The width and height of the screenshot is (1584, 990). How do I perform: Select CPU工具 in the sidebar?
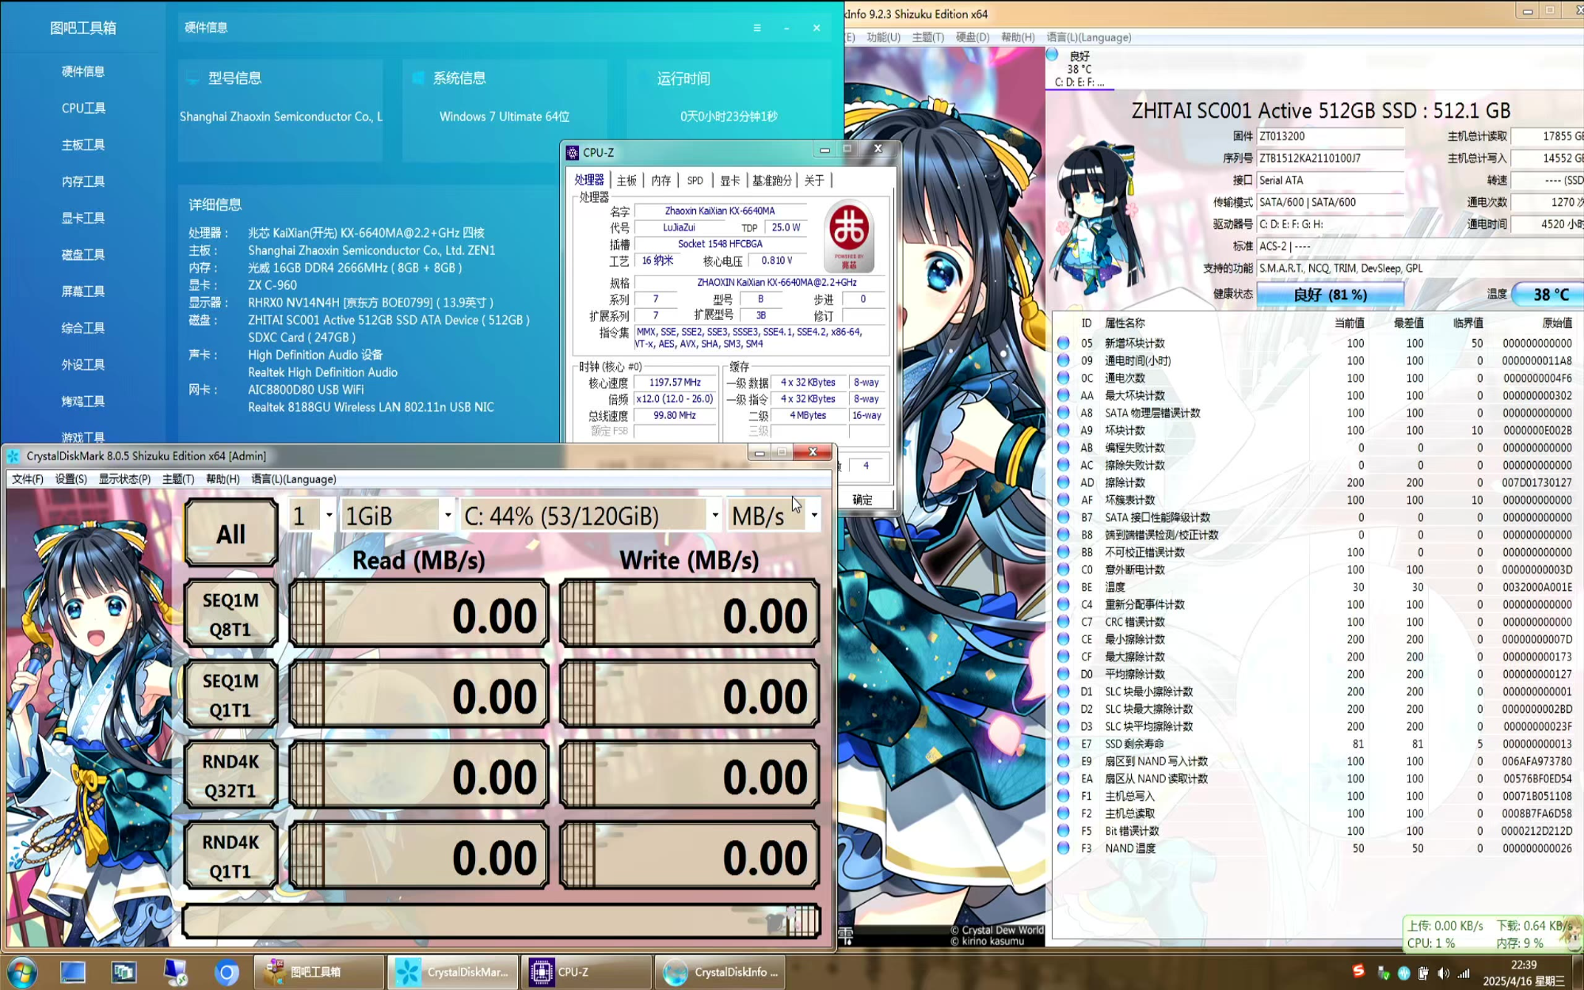pos(83,108)
